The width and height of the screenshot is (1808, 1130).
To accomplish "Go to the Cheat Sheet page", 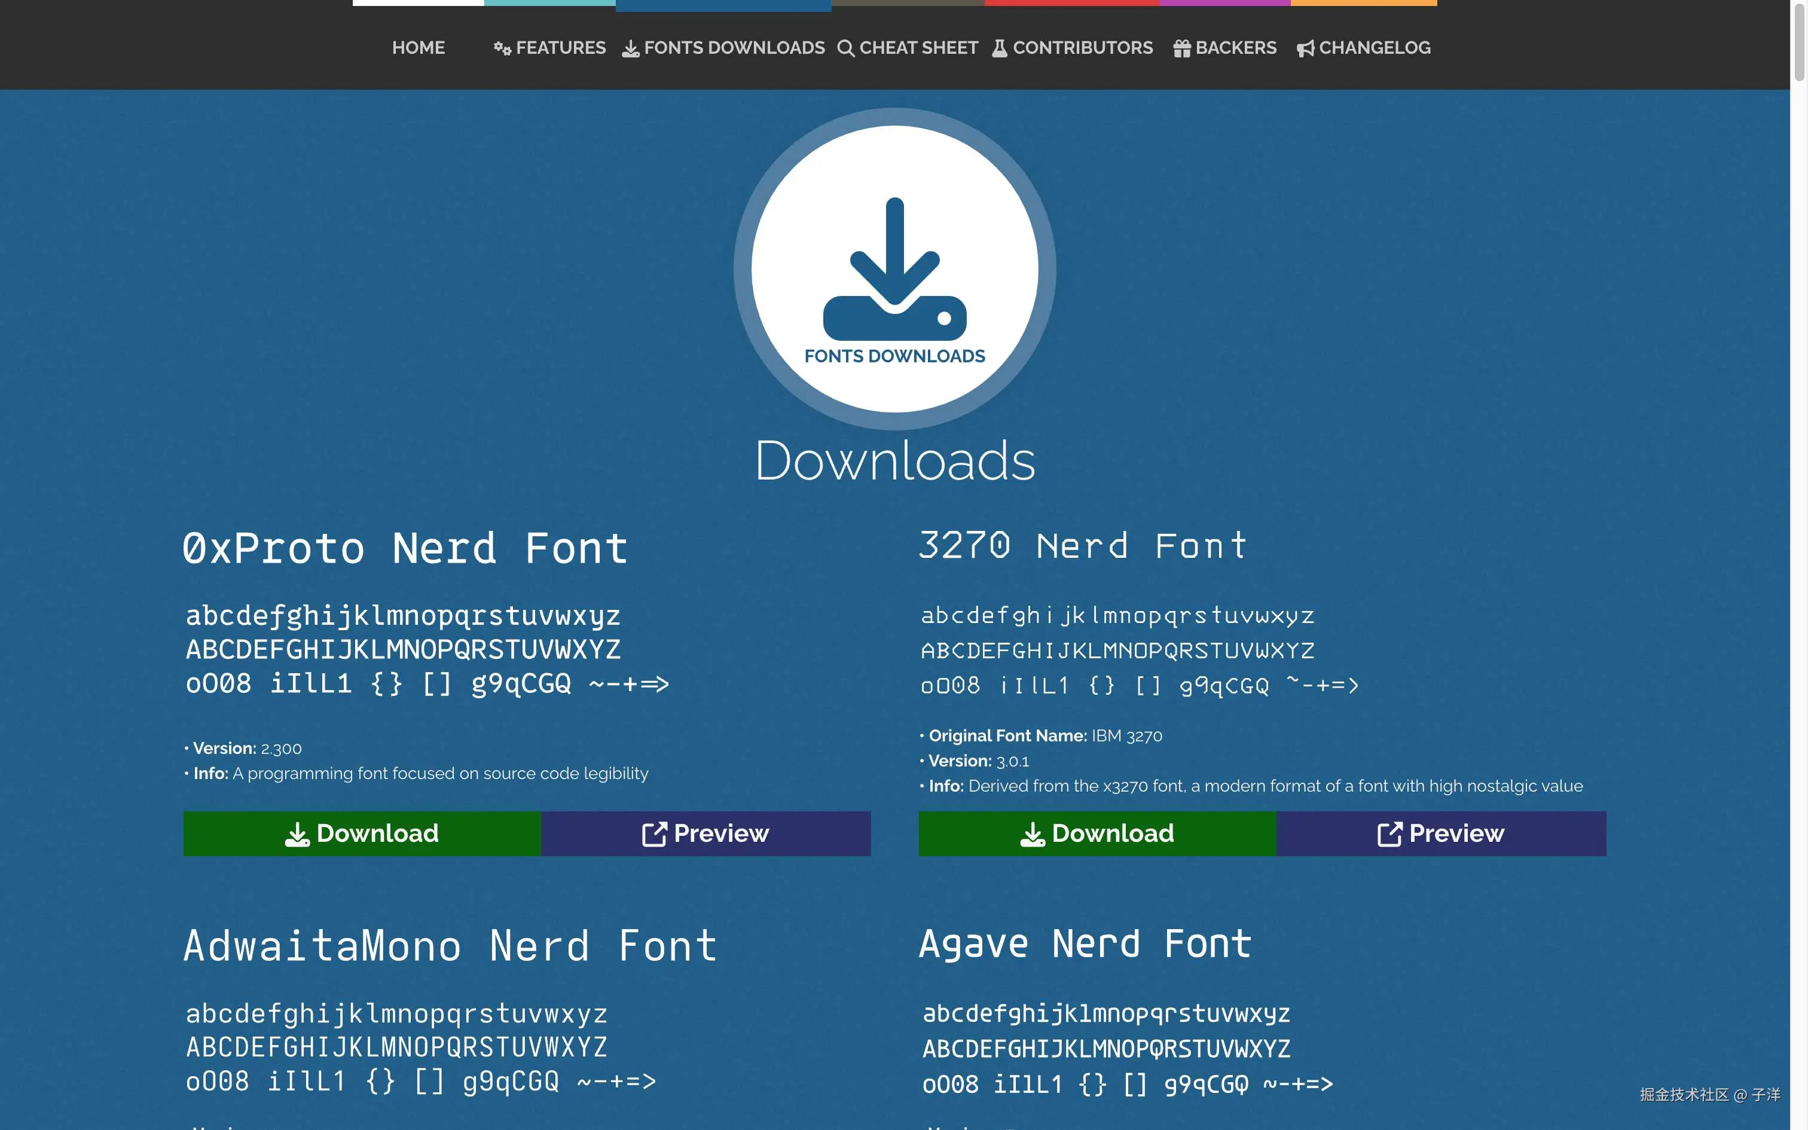I will point(918,48).
